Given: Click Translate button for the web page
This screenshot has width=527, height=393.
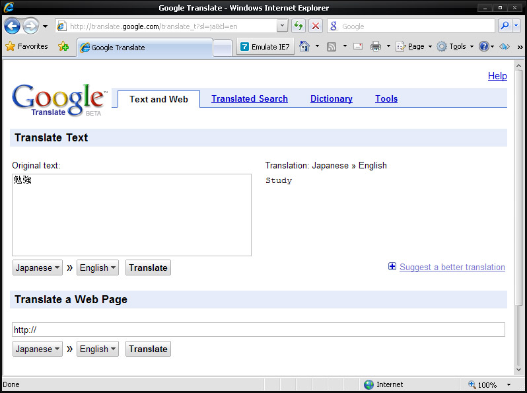Looking at the screenshot, I should click(x=148, y=349).
